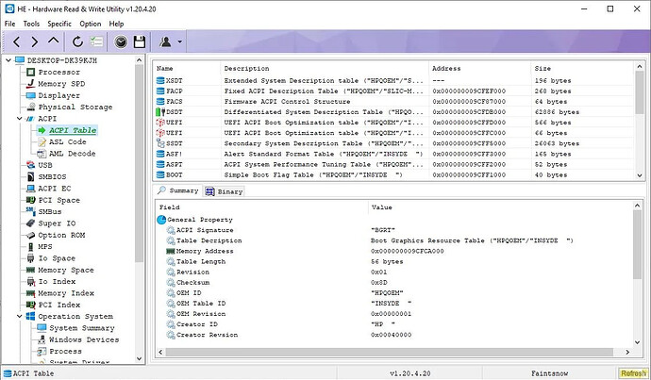Open the user icon dropdown arrow

180,41
